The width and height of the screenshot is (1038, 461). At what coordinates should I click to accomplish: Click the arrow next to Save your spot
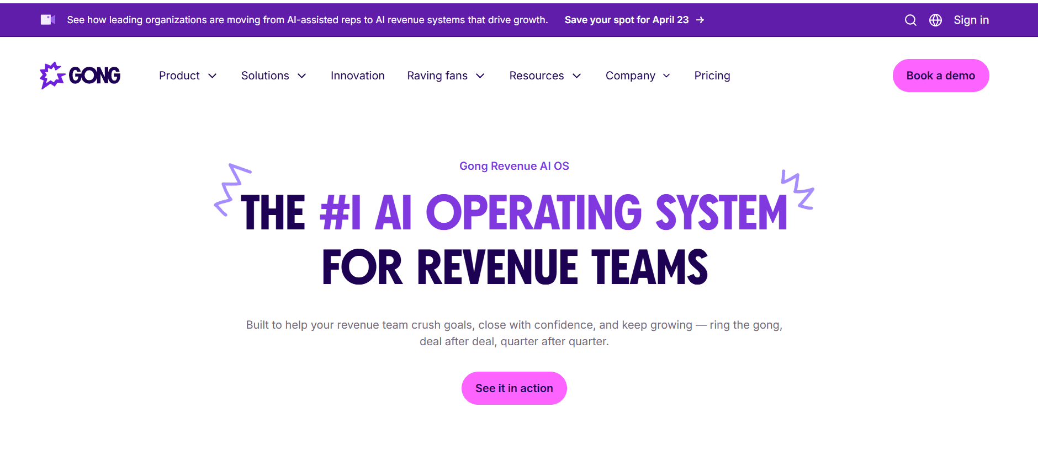[700, 20]
